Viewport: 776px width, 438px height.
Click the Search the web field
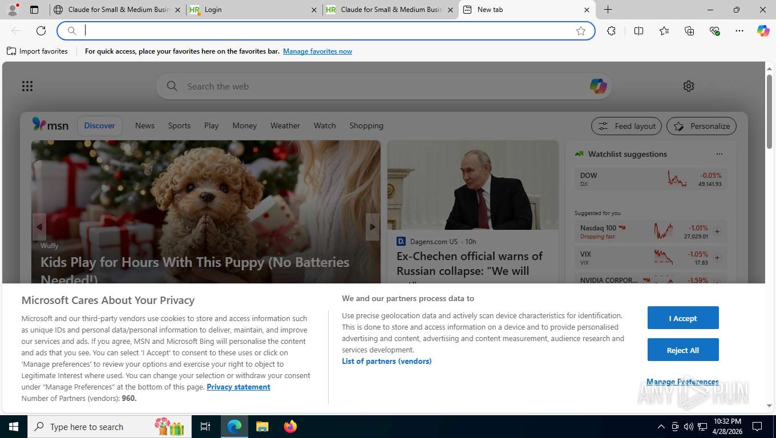[x=383, y=86]
